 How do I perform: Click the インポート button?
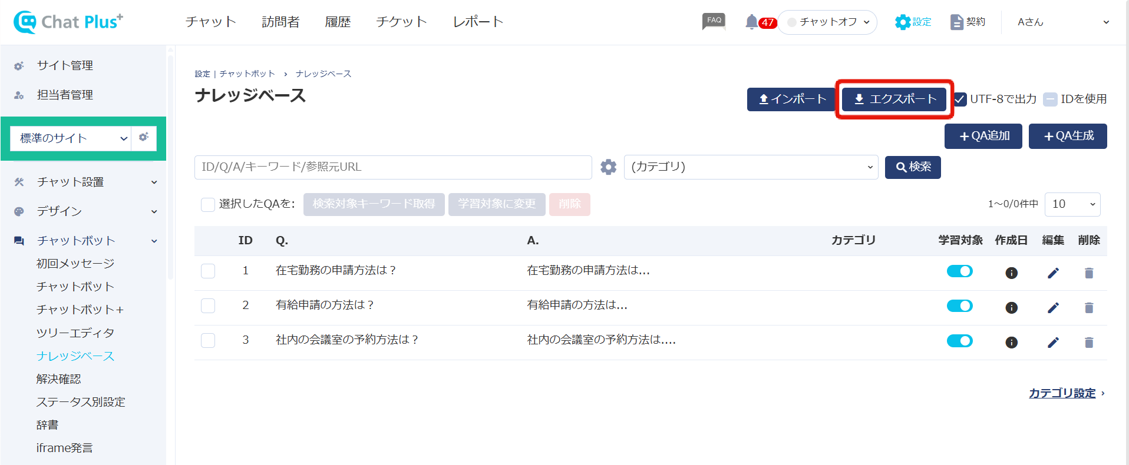pos(791,99)
